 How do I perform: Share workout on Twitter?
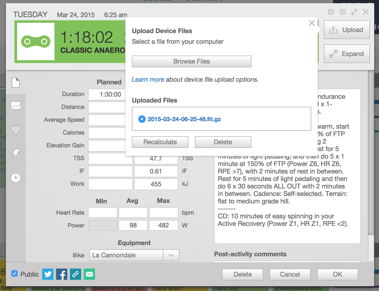(x=48, y=274)
